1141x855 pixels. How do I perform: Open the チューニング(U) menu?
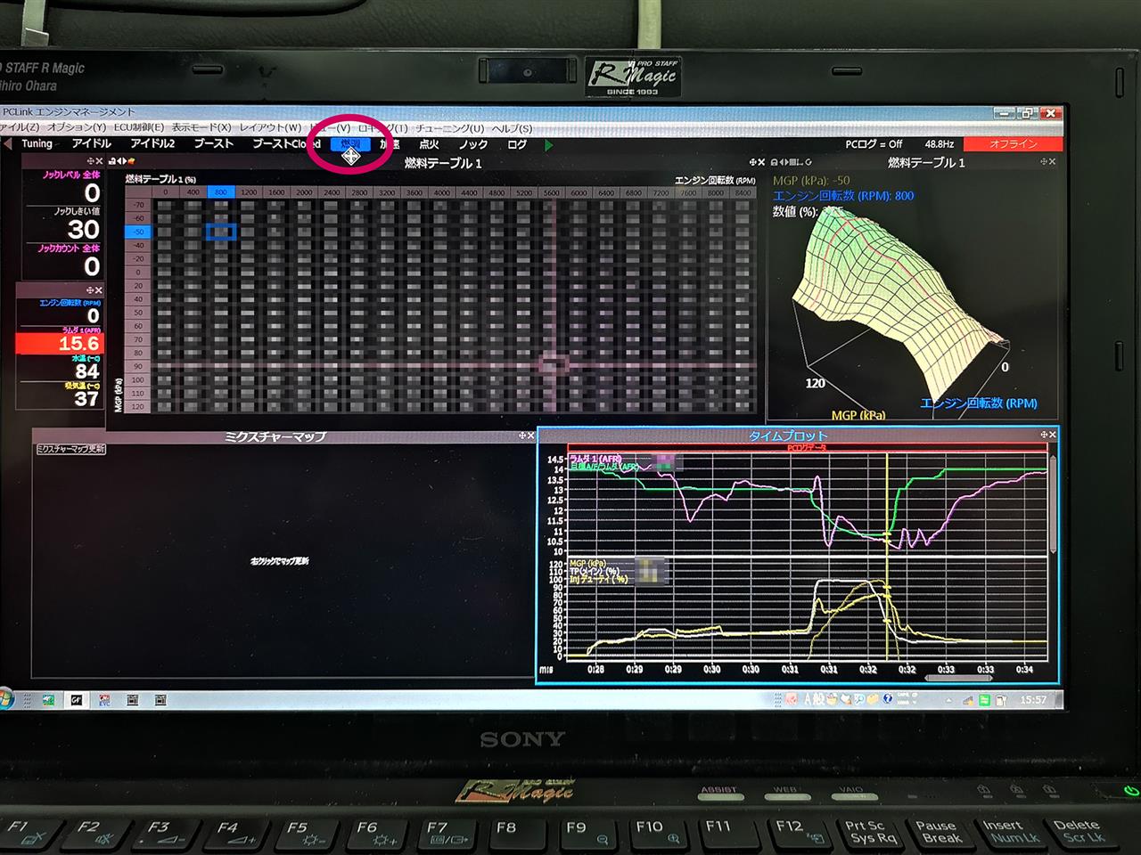tap(449, 128)
